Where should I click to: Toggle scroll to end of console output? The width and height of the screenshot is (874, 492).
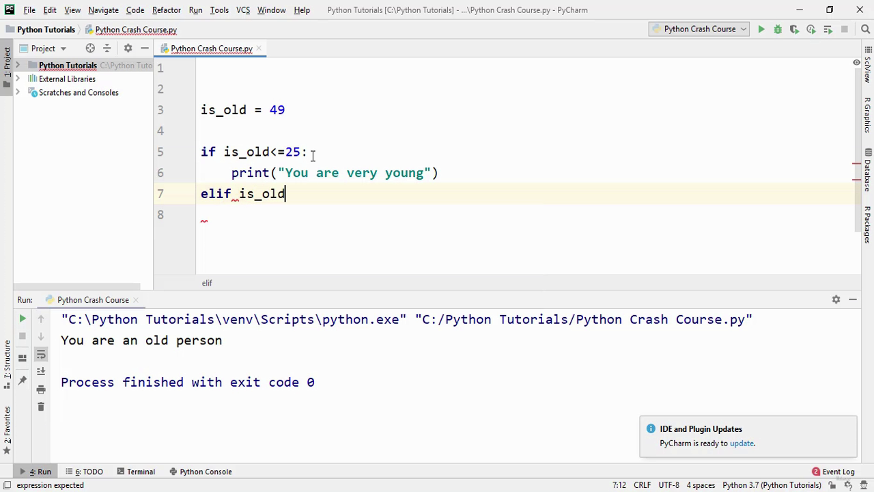pos(41,371)
